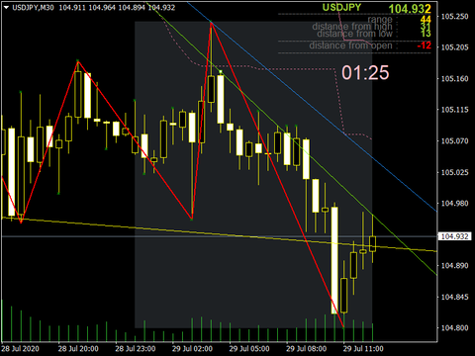
Task: Click the 105.115 price scale label
Action: pyautogui.click(x=455, y=110)
